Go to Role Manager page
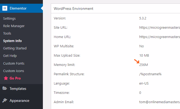Image resolution: width=180 pixels, height=109 pixels. tap(14, 26)
